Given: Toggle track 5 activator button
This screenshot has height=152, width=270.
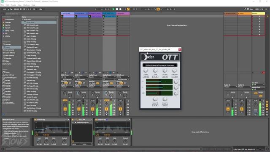Looking at the screenshot, I should point(120,109).
